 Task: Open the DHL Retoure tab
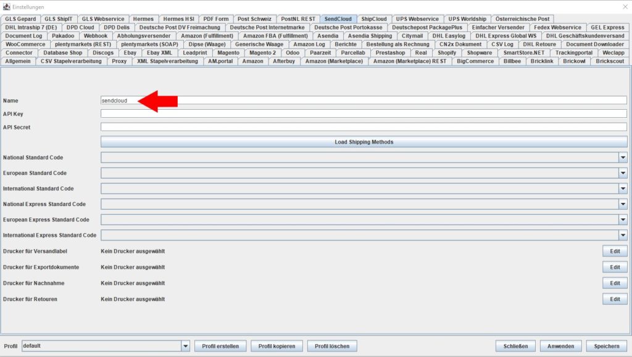coord(539,44)
